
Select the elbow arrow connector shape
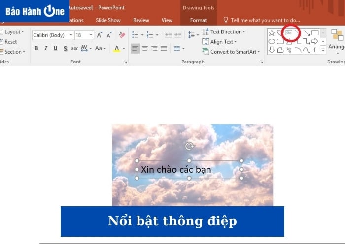(306, 41)
